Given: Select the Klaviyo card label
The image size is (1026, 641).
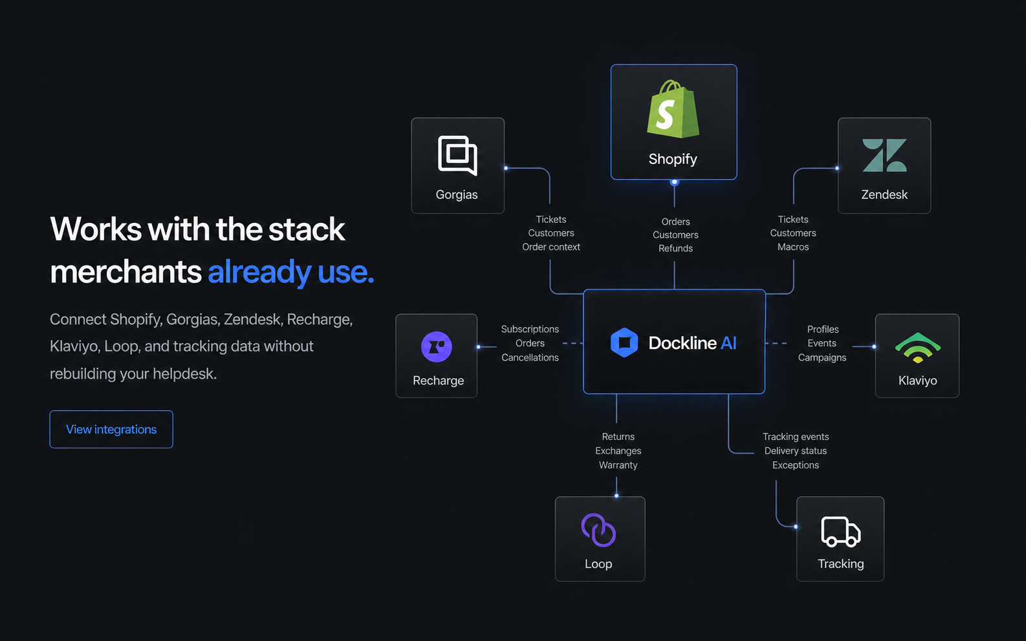Looking at the screenshot, I should (x=917, y=381).
